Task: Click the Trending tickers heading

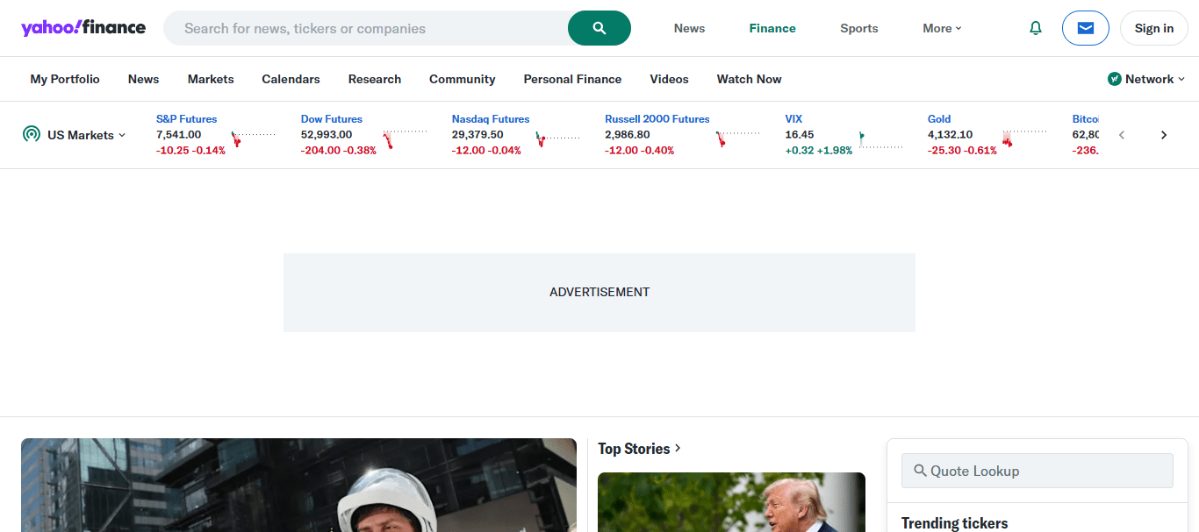Action: (954, 523)
